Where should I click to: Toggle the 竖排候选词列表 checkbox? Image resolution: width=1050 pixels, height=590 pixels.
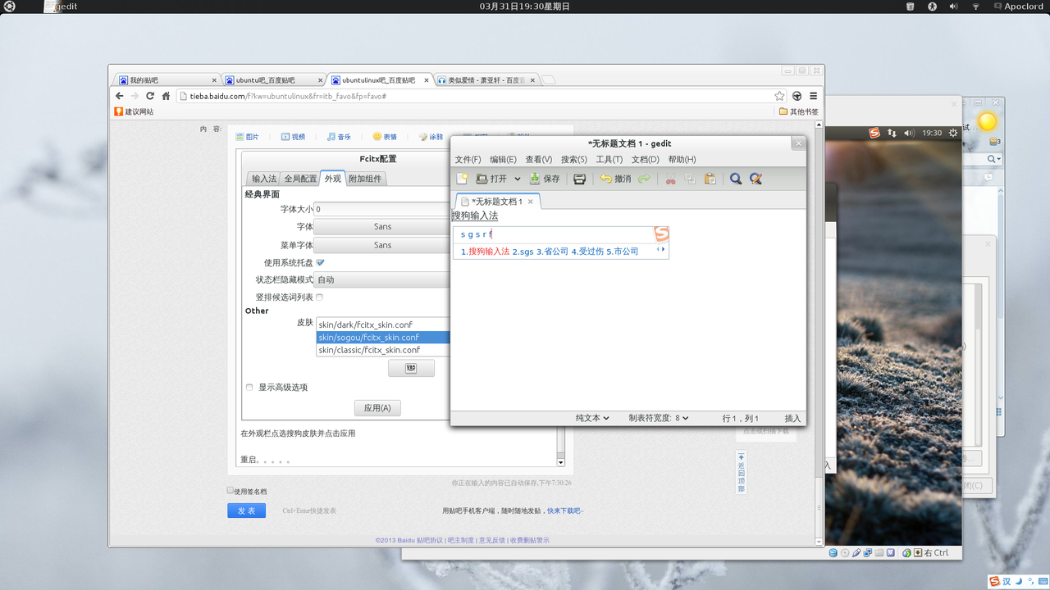[319, 297]
